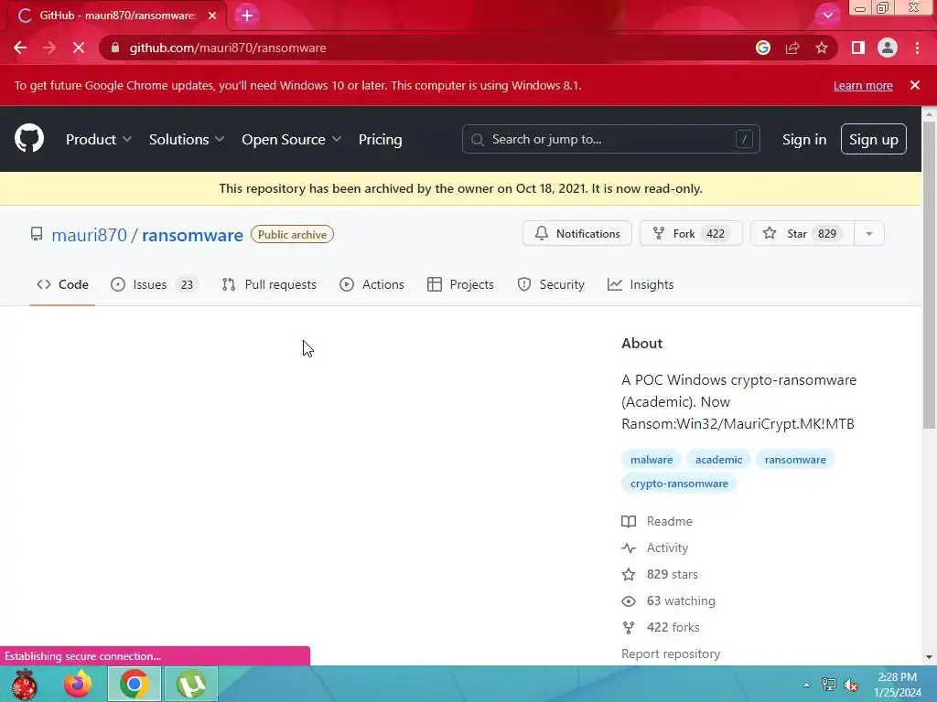View 422 forks link

coord(661,627)
